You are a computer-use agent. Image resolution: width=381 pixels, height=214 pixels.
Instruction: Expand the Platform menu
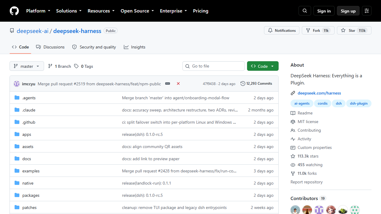38,11
